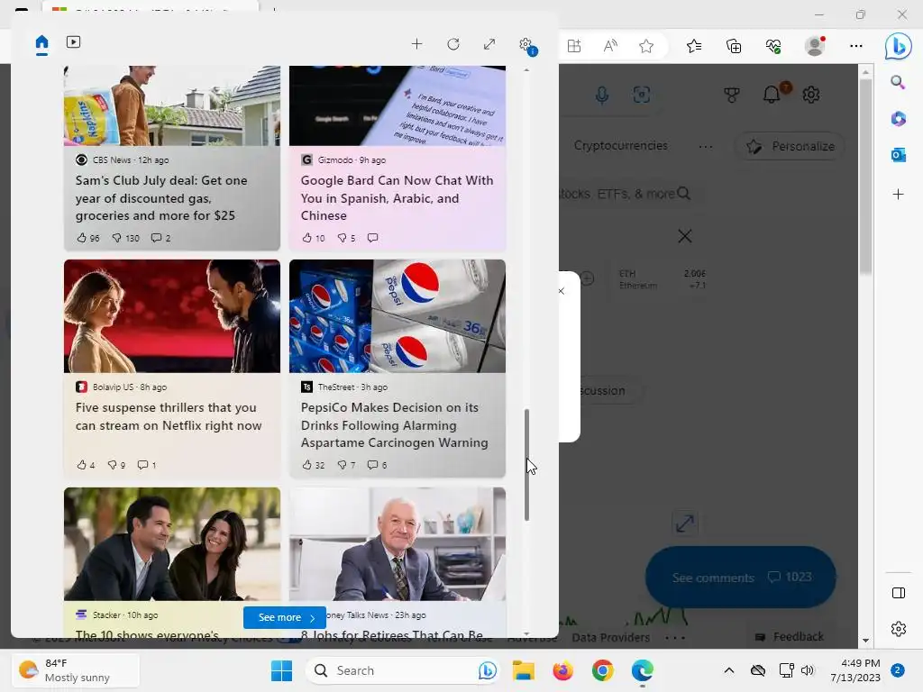Open taskbar volume control

click(x=808, y=670)
